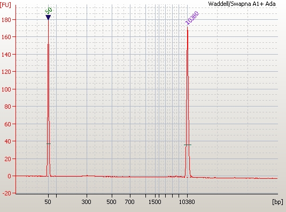Image resolution: width=286 pixels, height=212 pixels.
Task: Click the 0 value on y-axis
Action: coord(9,176)
